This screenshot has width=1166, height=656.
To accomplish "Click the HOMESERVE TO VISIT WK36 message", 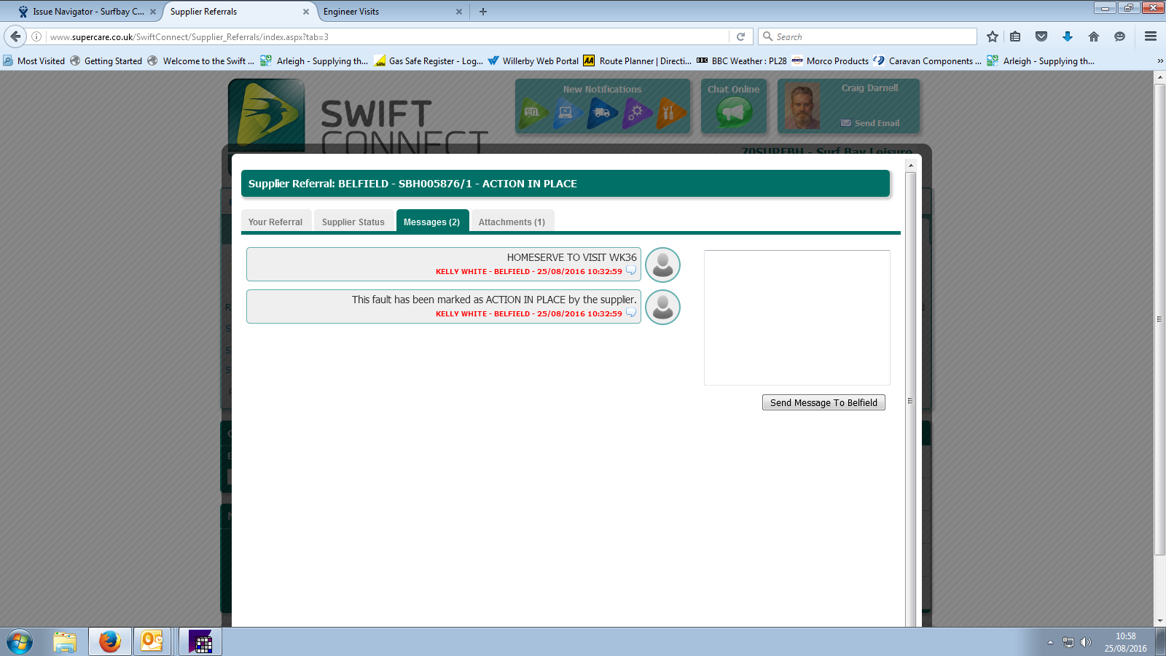I will pyautogui.click(x=444, y=264).
